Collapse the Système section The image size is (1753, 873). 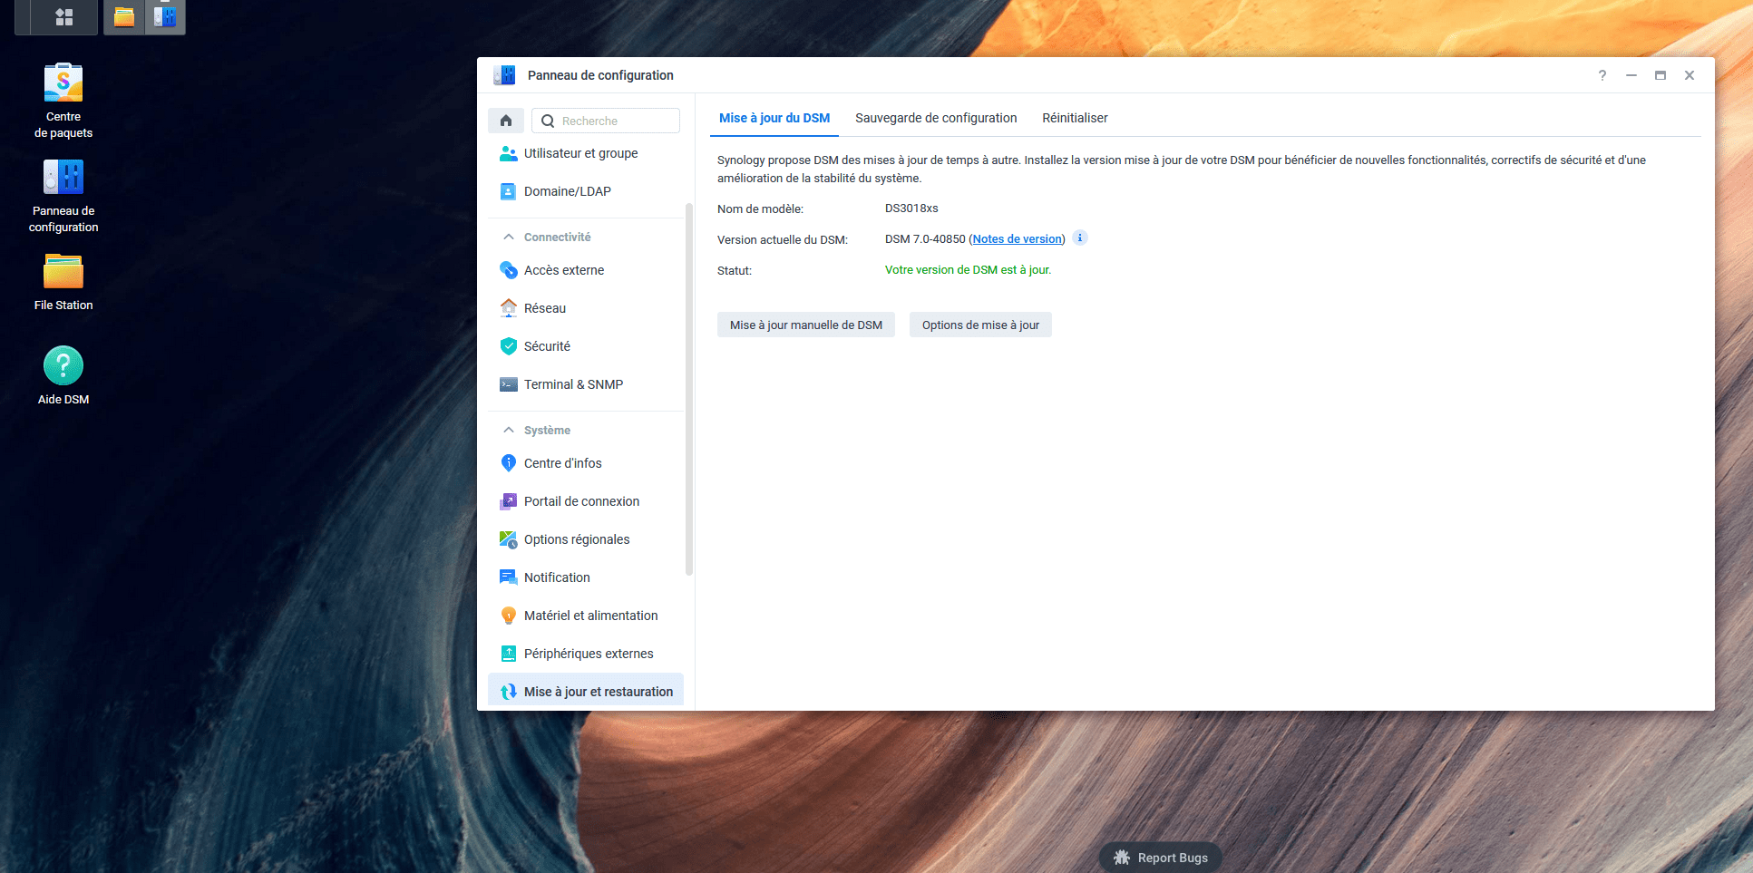pos(509,430)
